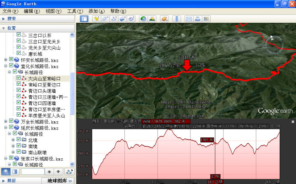Screen dimensions: 296x184
Task: Click the search magnifier button below places
Action: point(6,172)
